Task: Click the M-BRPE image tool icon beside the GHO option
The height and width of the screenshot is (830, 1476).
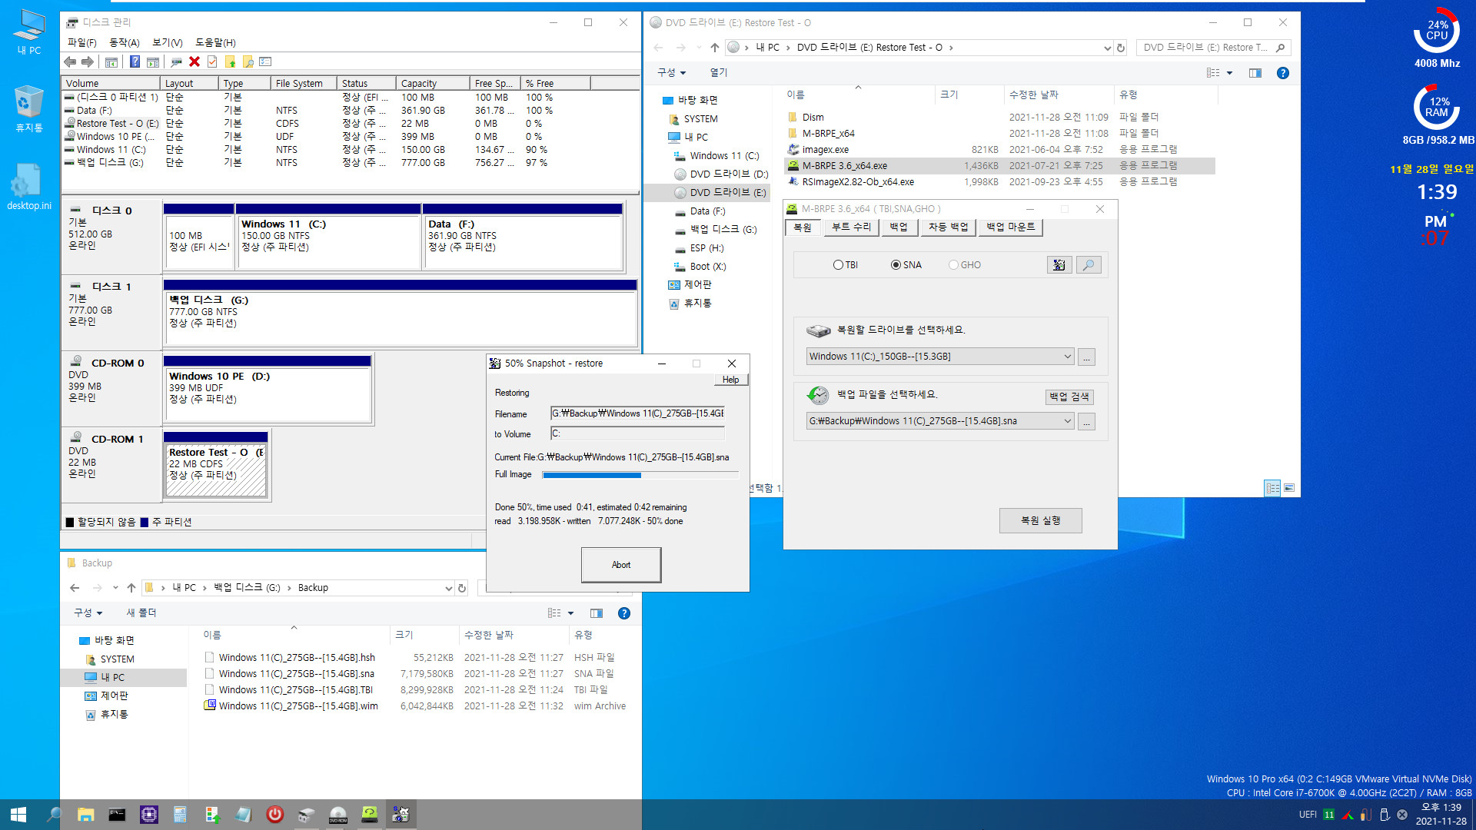Action: (1059, 265)
